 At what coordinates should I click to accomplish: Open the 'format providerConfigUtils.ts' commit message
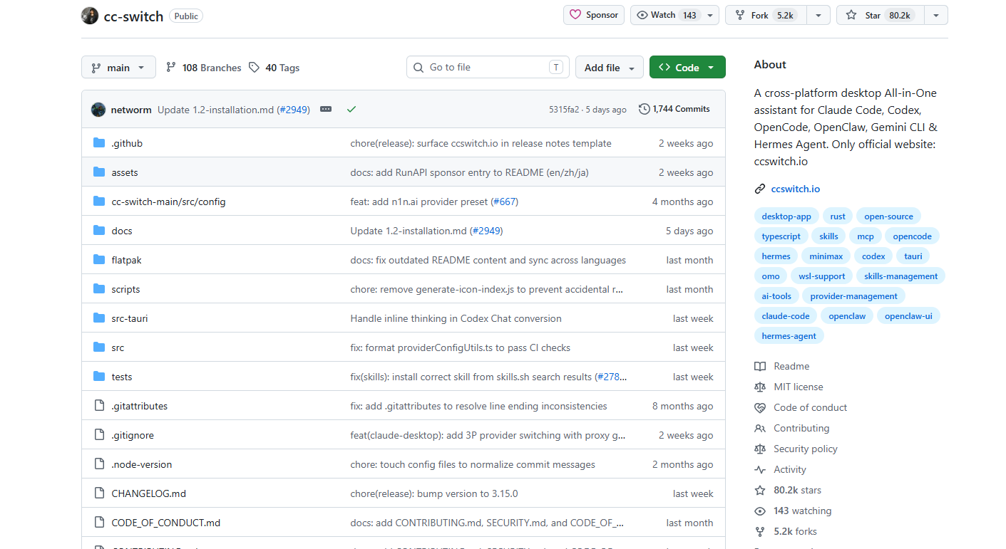click(x=461, y=347)
